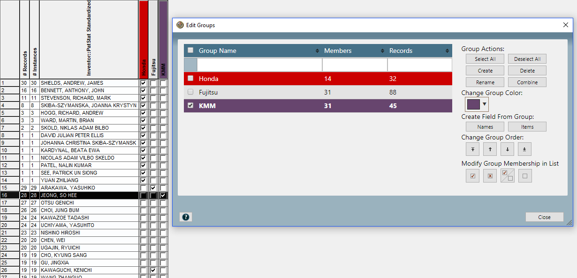577x278 pixels.
Task: Remove list selection from group (red X icon)
Action: click(490, 176)
